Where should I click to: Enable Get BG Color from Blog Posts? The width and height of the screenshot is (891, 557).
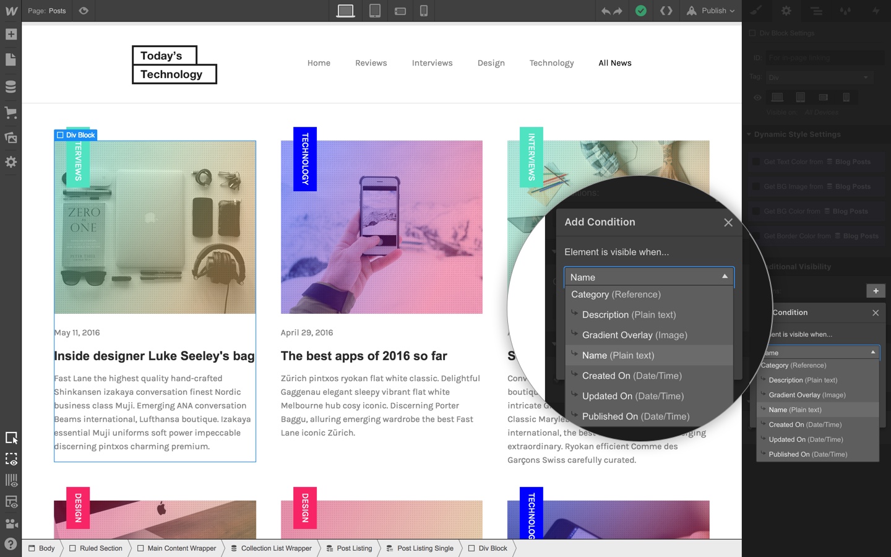pyautogui.click(x=756, y=211)
